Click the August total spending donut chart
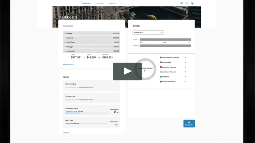This screenshot has height=143, width=255. click(145, 69)
